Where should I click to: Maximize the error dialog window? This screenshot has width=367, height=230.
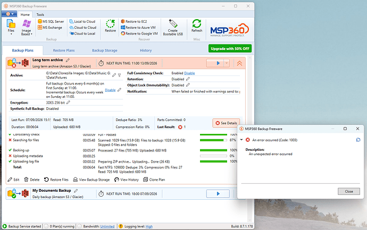click(345, 129)
